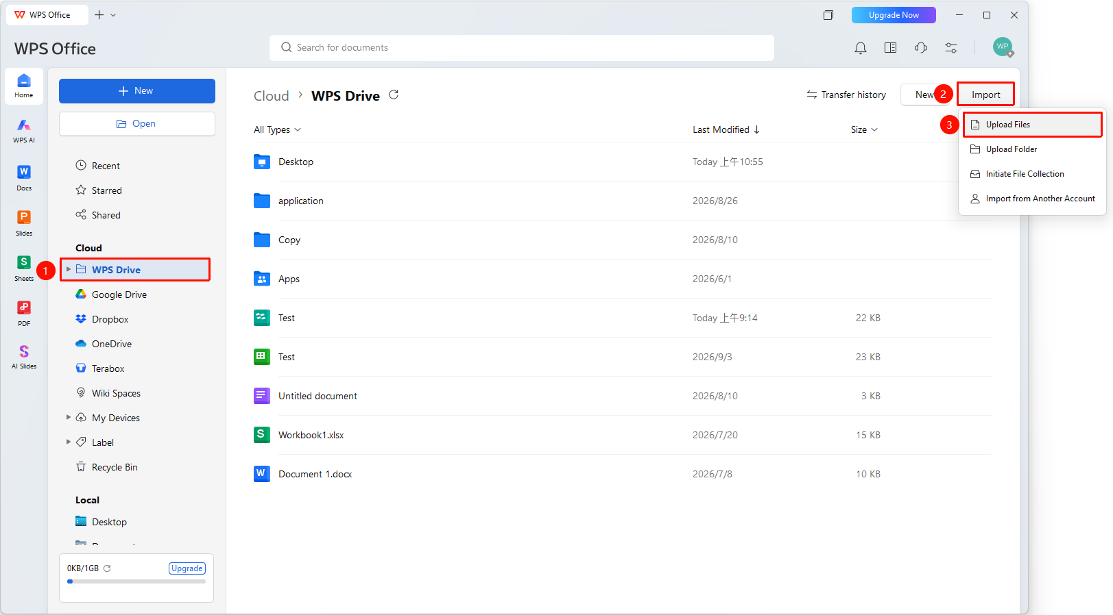Open the Sheets app icon
The height and width of the screenshot is (615, 1113).
pyautogui.click(x=24, y=268)
